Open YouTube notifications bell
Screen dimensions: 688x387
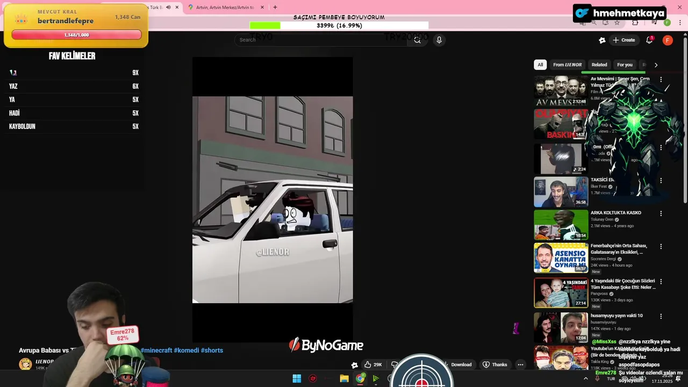point(649,40)
